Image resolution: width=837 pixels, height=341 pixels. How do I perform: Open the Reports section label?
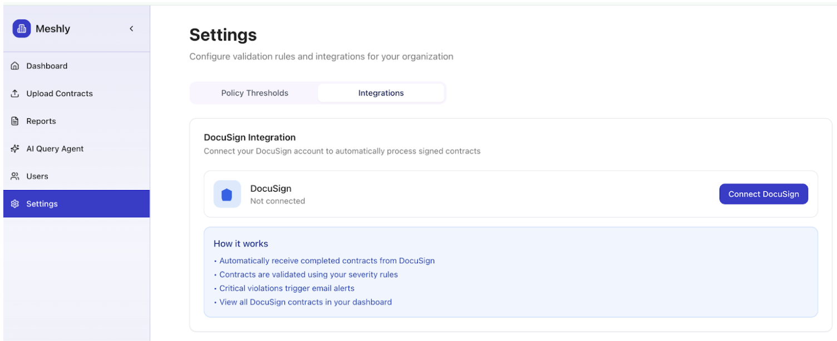pos(41,121)
